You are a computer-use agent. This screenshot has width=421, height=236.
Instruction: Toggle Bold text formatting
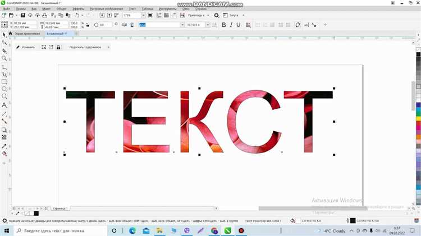[223, 25]
